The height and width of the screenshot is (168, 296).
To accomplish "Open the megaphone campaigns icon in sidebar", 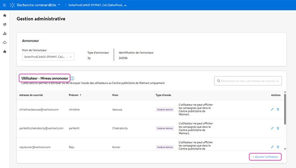I will [4, 24].
